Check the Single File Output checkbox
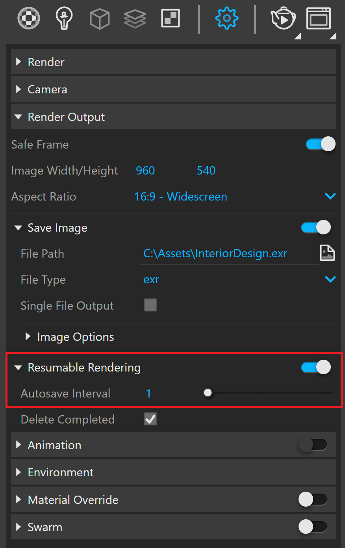Screen dimensions: 345x548 150,305
